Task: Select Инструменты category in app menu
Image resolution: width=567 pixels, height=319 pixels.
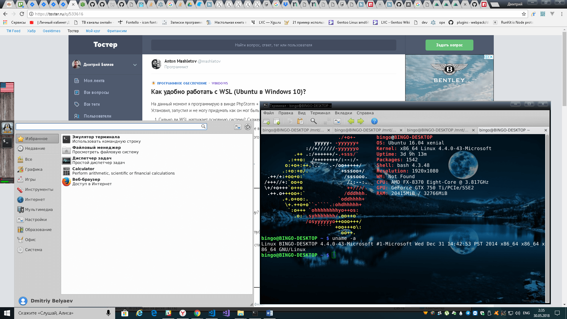Action: 38,189
